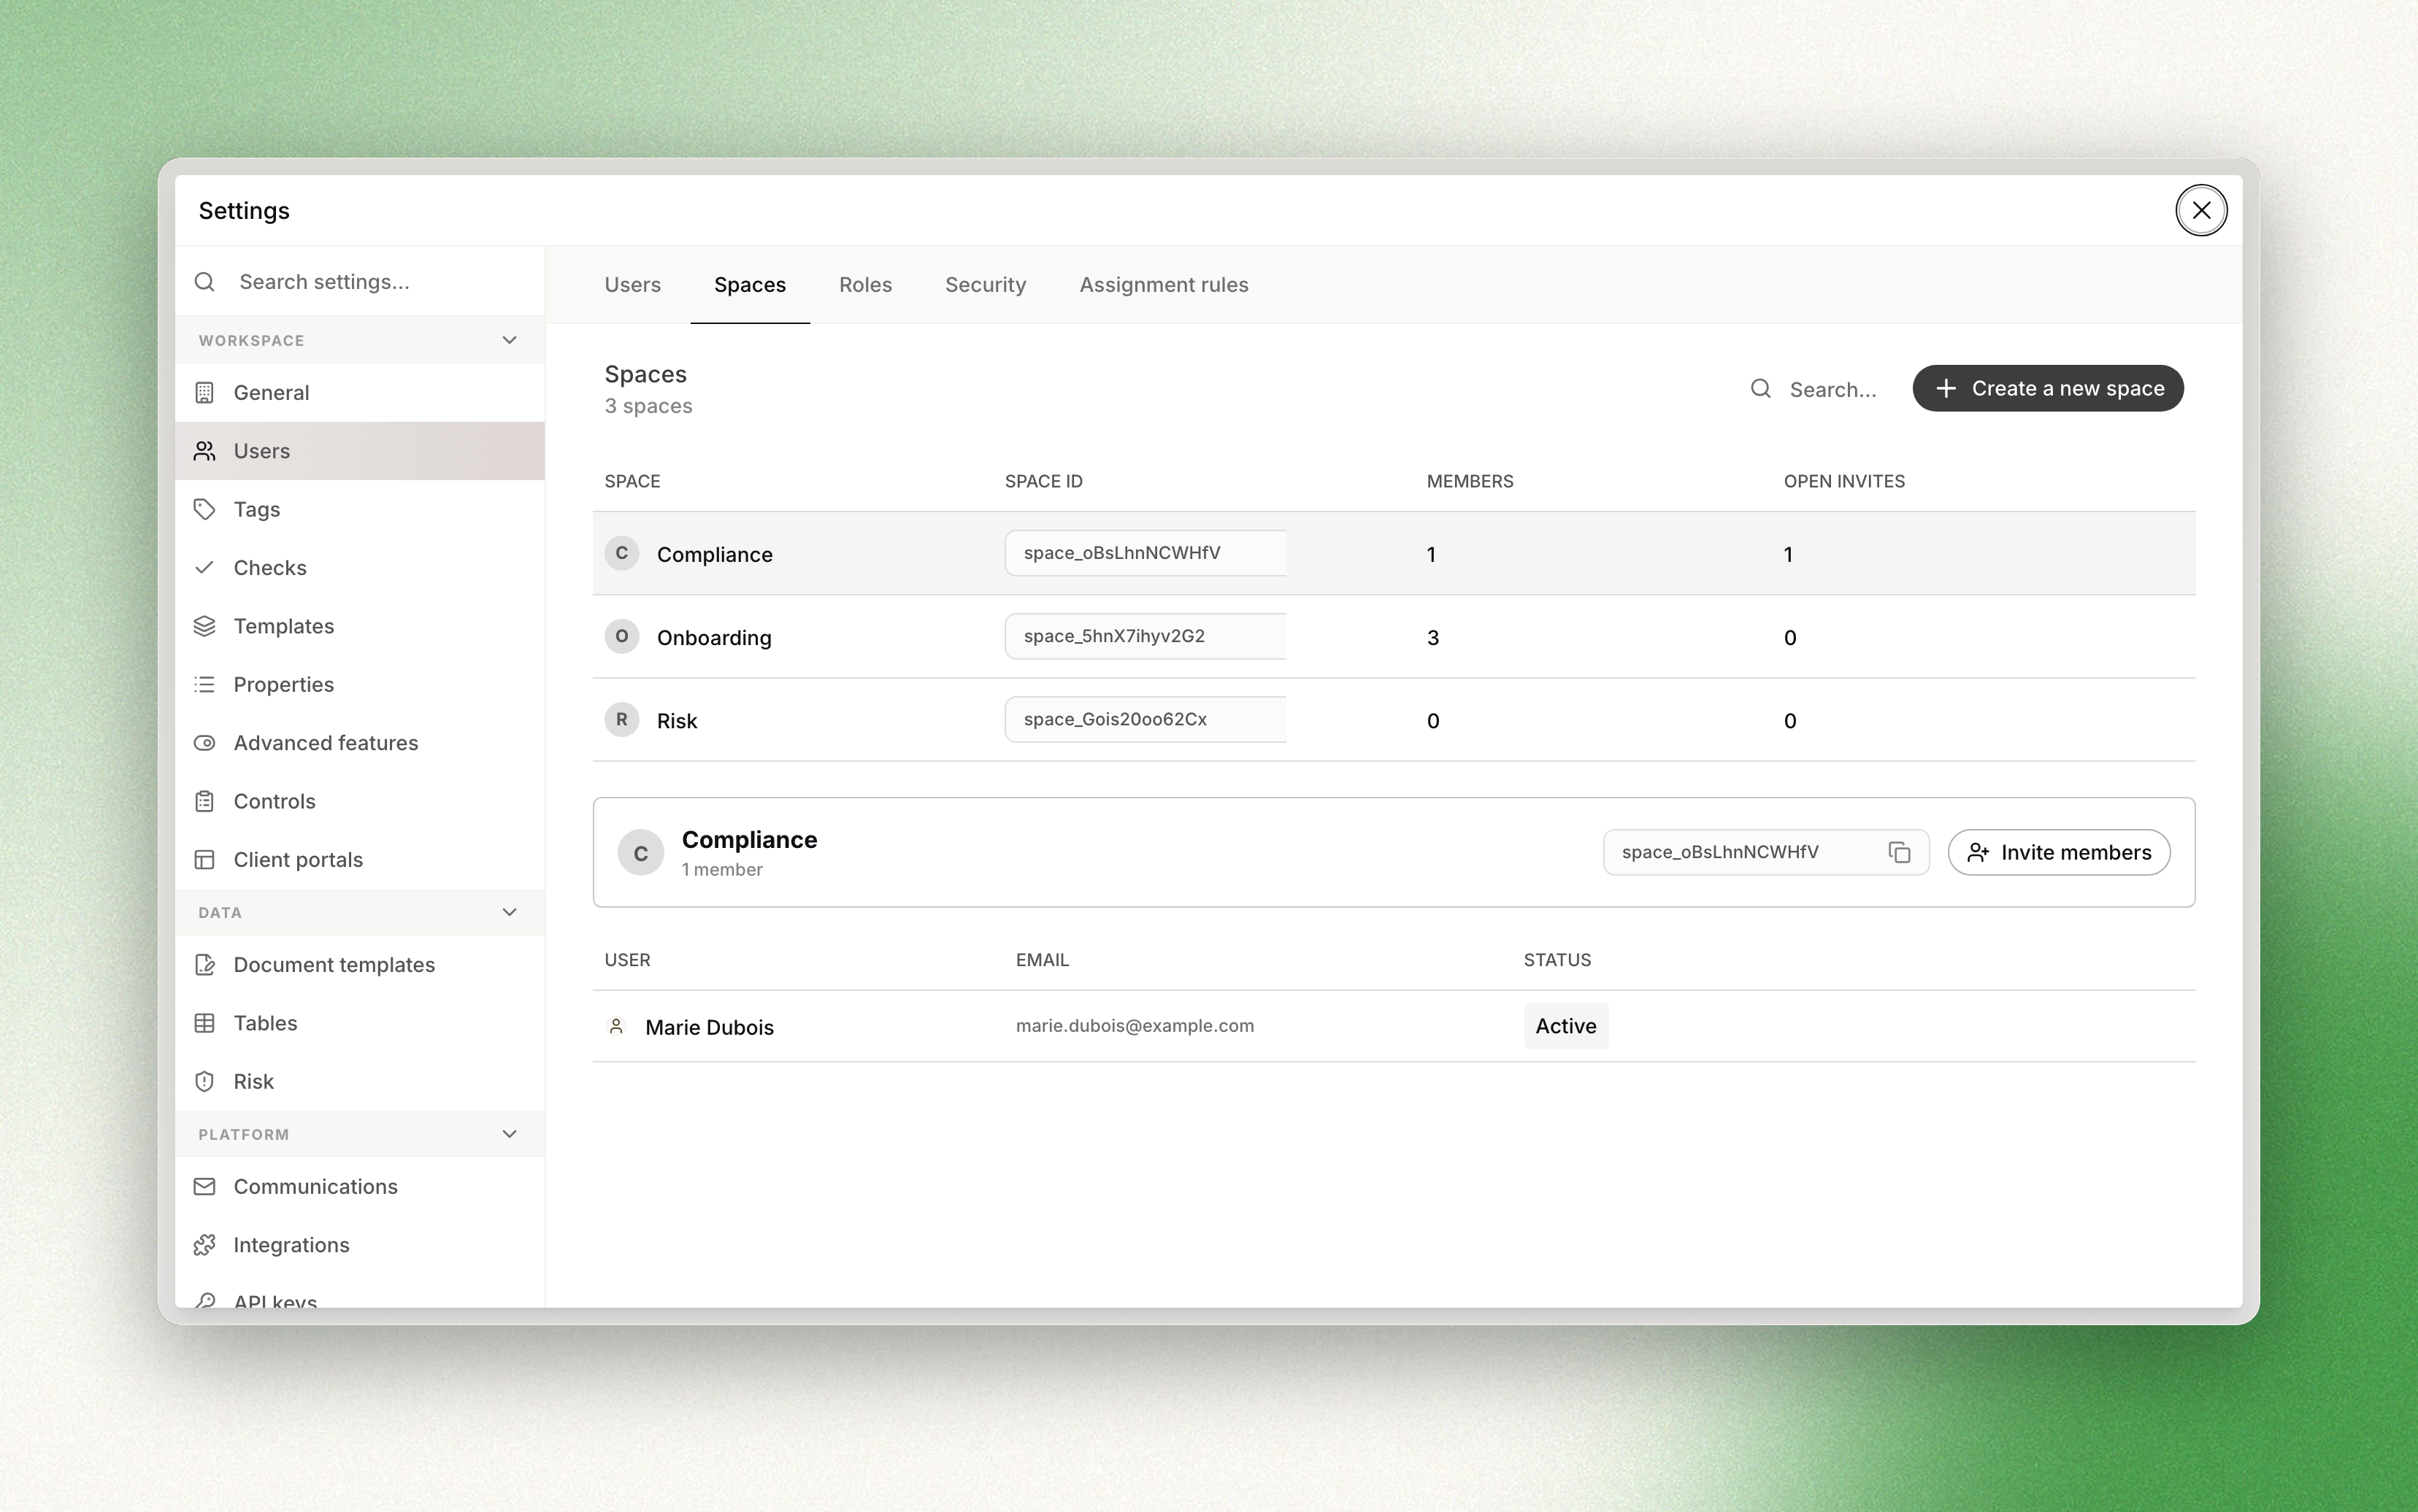Close the Settings dialog

(x=2201, y=210)
